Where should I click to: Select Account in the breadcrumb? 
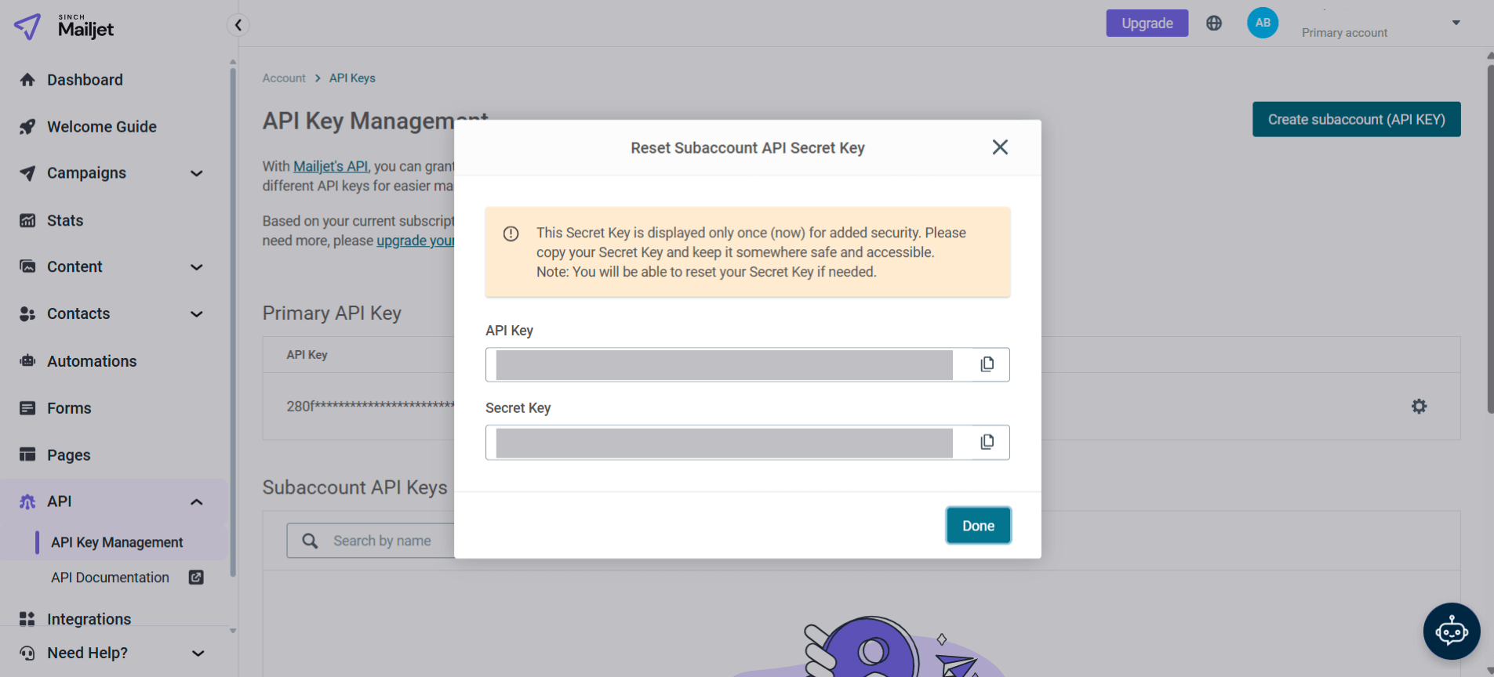pos(284,78)
